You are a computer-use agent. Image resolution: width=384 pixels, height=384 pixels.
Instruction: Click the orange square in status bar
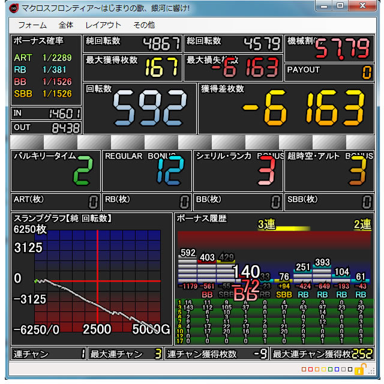[317, 370]
